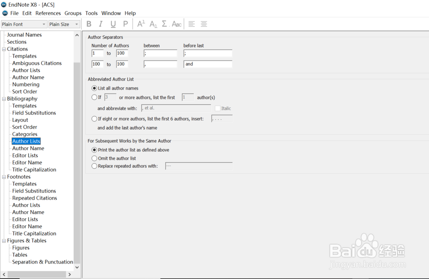Toggle Italic formatting icon in toolbar
Screen dimensions: 429x279
click(x=101, y=24)
